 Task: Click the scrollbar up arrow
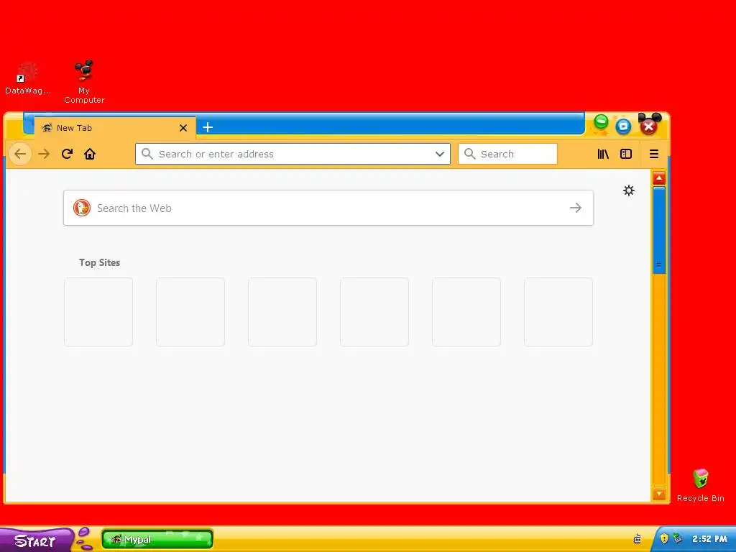[659, 178]
